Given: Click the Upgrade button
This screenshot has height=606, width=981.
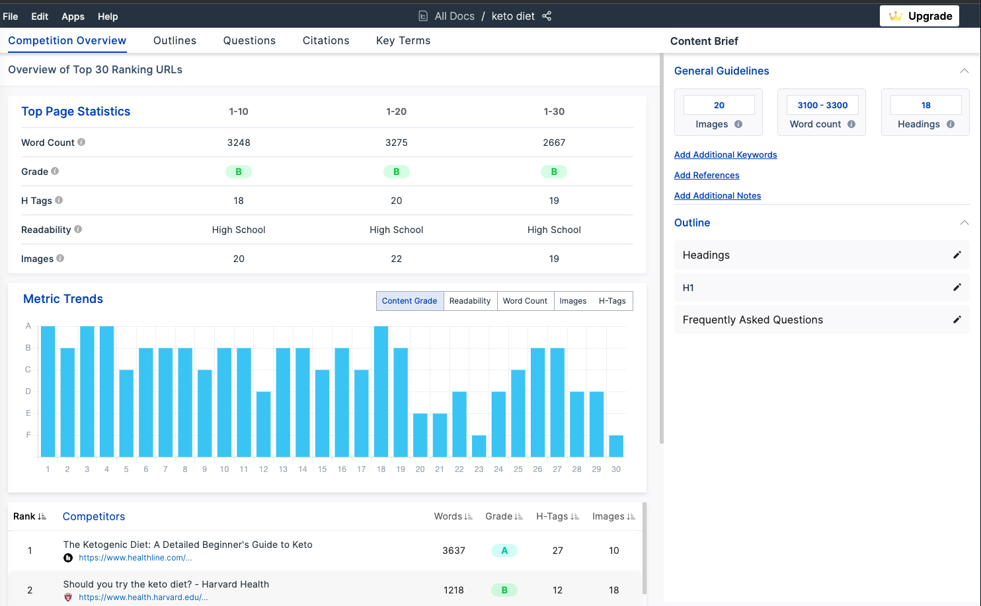Looking at the screenshot, I should click(920, 16).
